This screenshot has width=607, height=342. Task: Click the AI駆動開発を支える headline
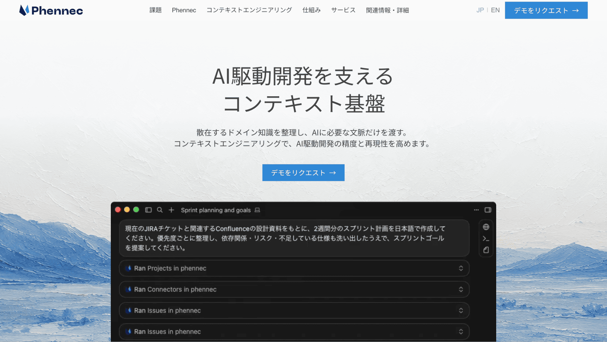(x=303, y=76)
